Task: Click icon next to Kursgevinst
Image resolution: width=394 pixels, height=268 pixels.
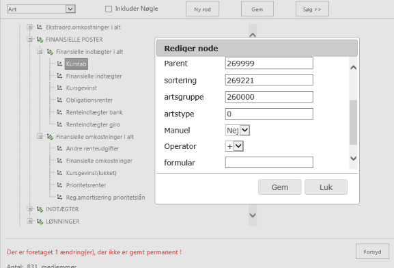Action: 59,88
